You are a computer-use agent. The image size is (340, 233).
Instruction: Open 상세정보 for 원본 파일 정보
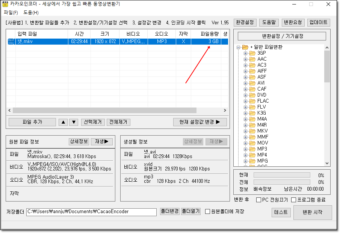pos(79,142)
